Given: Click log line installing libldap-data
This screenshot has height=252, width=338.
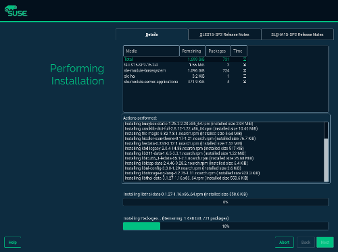Looking at the screenshot, I should click(186, 163).
